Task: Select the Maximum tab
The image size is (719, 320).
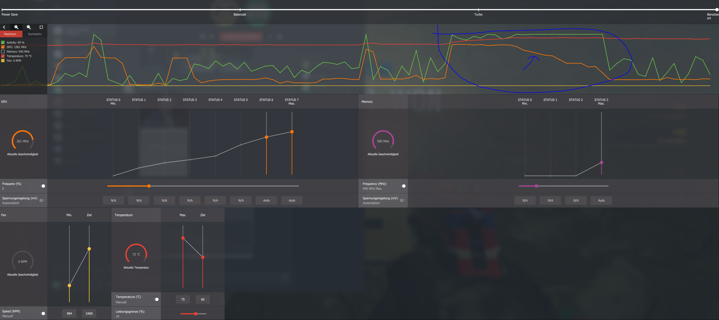Action: (x=10, y=34)
